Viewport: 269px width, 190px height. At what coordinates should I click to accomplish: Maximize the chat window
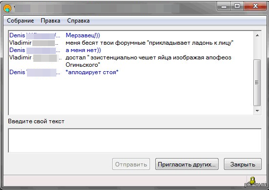pos(237,6)
